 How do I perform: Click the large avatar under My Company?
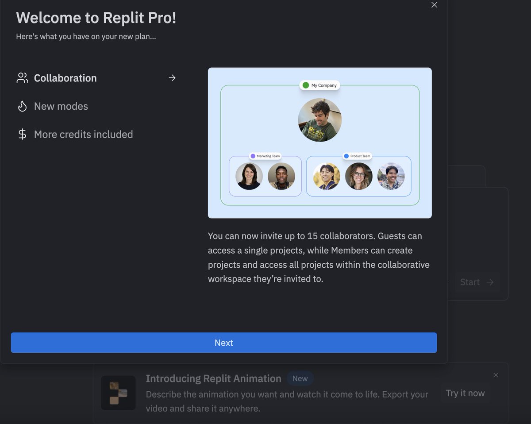[319, 119]
